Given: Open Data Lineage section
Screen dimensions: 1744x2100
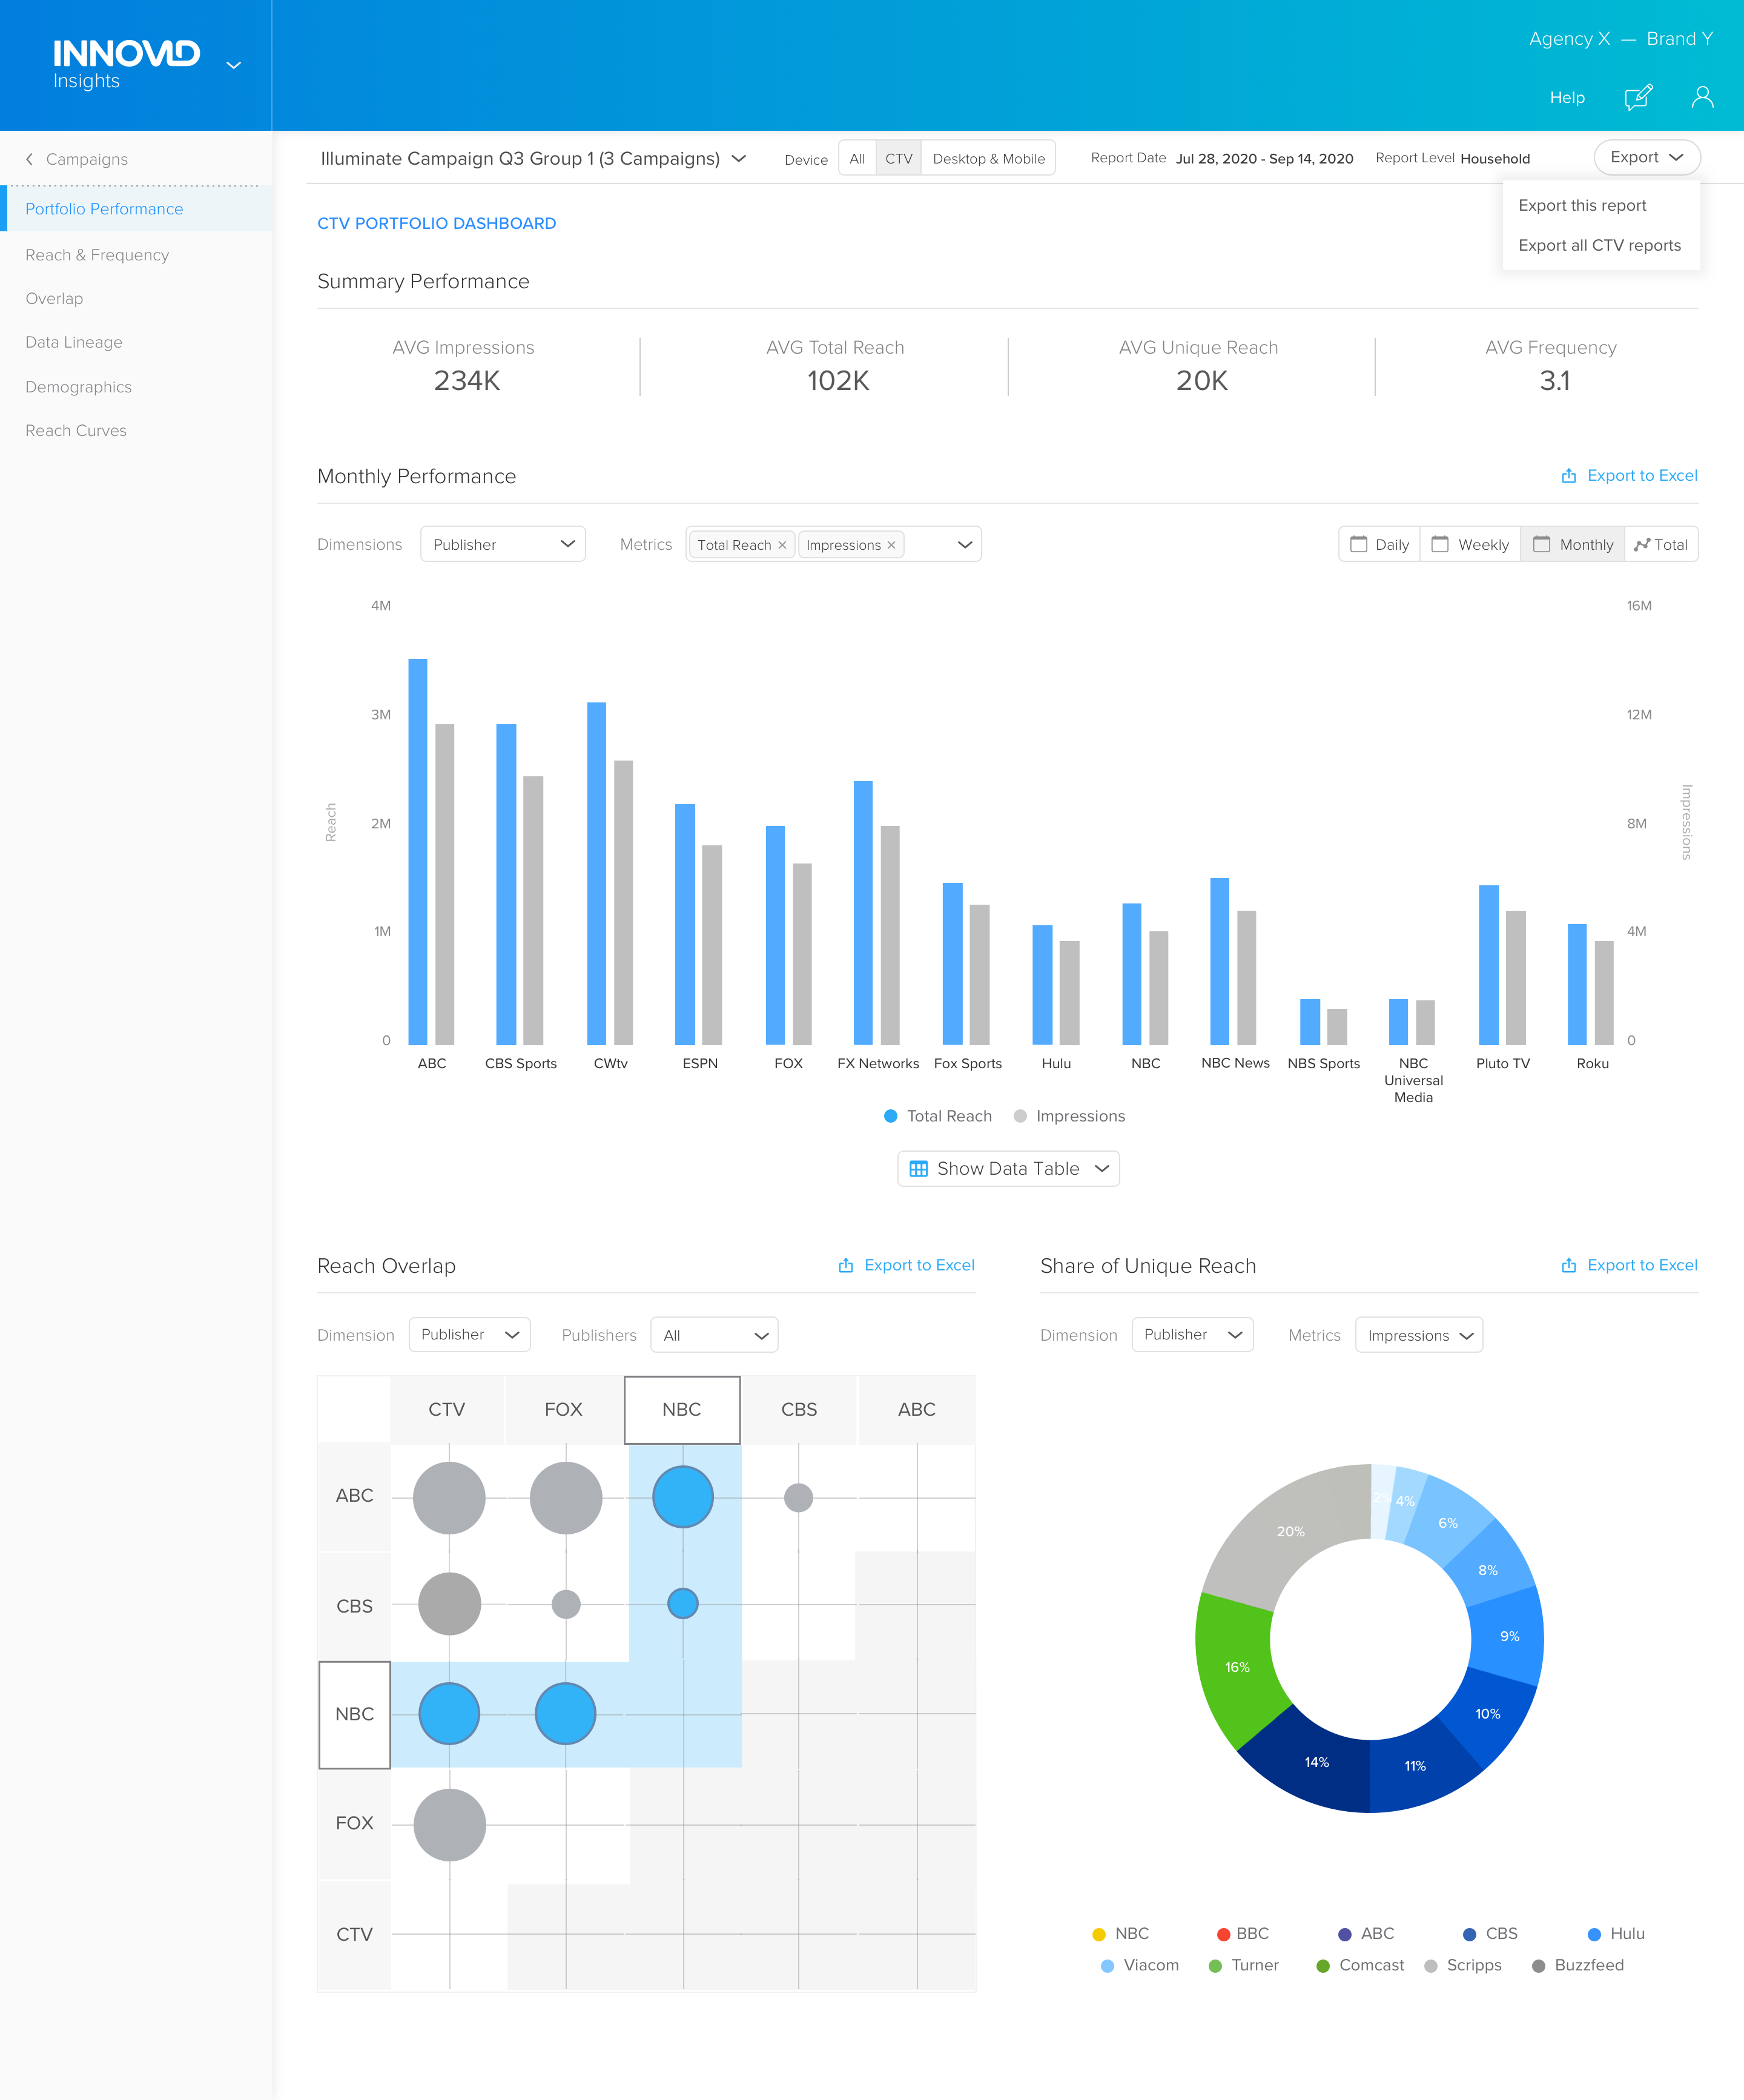Looking at the screenshot, I should tap(74, 342).
